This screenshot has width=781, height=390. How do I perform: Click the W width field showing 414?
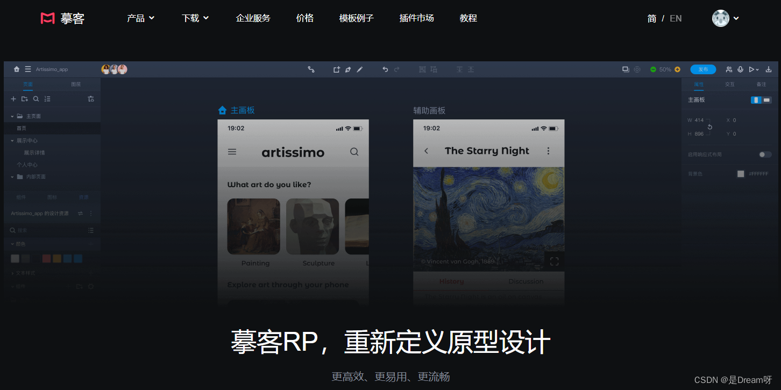point(699,120)
